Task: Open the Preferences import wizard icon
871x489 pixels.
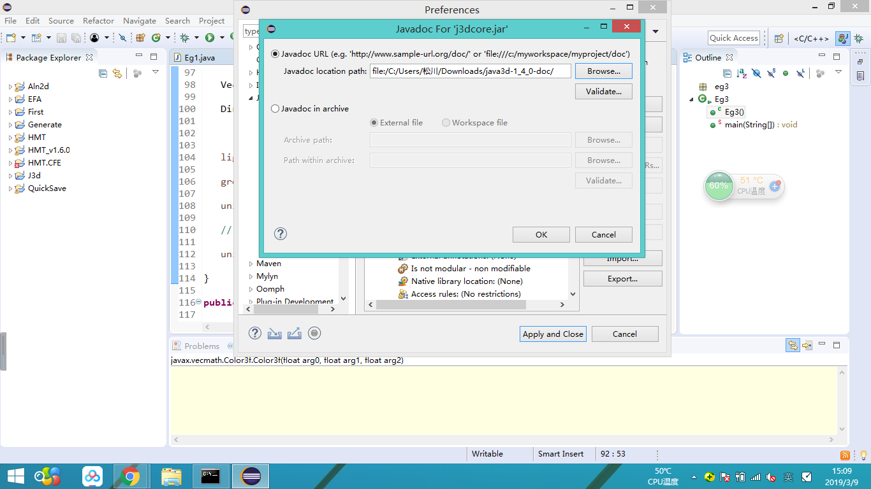Action: click(x=274, y=333)
